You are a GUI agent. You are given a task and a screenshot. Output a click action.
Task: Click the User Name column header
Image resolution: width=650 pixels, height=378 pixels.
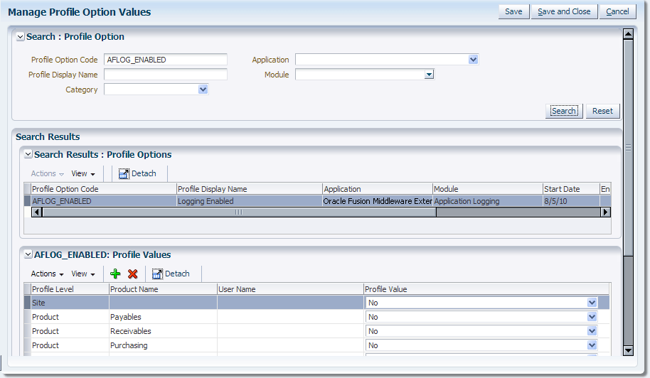(291, 289)
